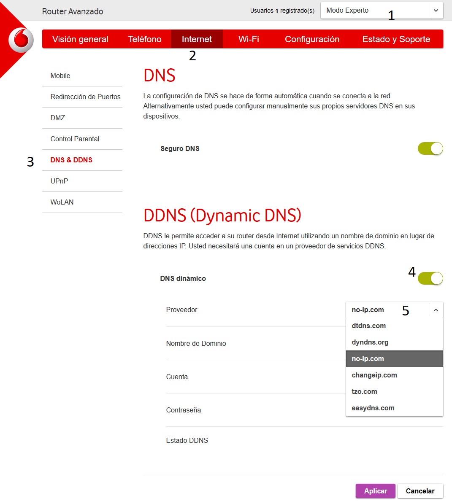The image size is (452, 501).
Task: Apply the DDNS settings with Aplicar
Action: point(375,490)
